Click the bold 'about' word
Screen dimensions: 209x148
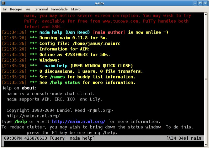point(28,88)
